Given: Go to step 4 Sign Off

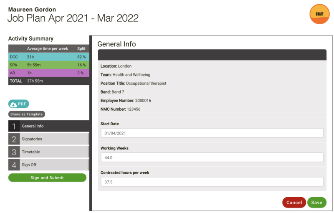Looking at the screenshot, I should (48, 165).
